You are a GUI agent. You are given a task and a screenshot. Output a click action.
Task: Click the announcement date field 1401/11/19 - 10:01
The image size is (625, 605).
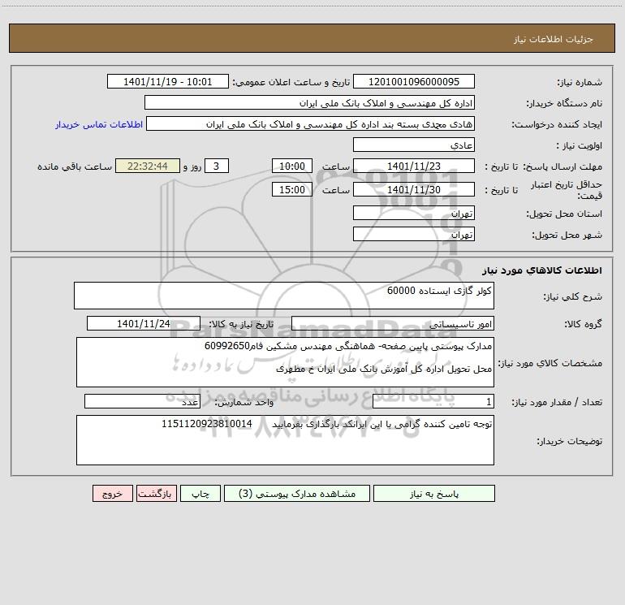[168, 81]
